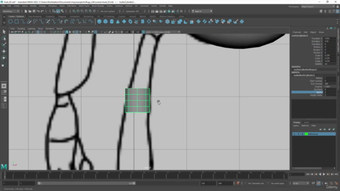This screenshot has height=191, width=340.
Task: Activate the Rotate tool in toolbox
Action: tap(4, 58)
